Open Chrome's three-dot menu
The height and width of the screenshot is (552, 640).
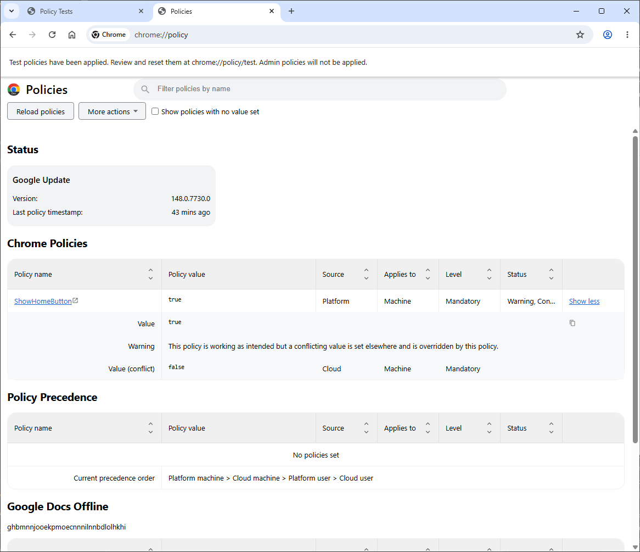627,35
